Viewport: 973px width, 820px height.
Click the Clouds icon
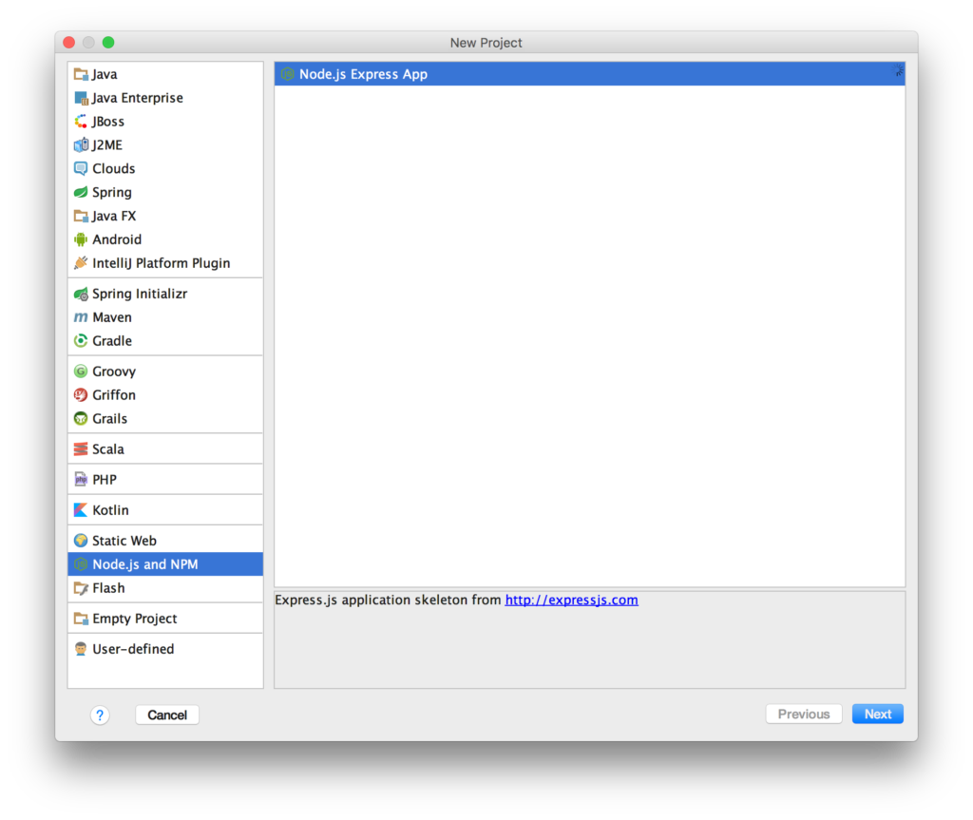coord(81,169)
